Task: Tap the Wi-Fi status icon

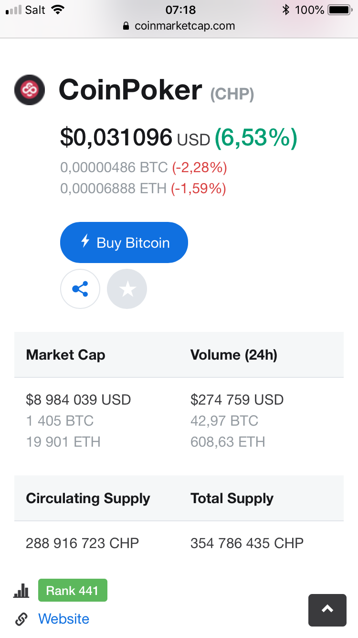Action: tap(58, 10)
